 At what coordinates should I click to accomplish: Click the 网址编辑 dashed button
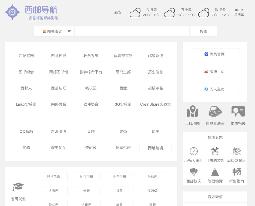[156, 148]
